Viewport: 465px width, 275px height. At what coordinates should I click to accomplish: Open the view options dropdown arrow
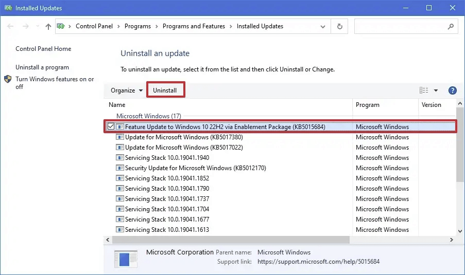point(436,90)
